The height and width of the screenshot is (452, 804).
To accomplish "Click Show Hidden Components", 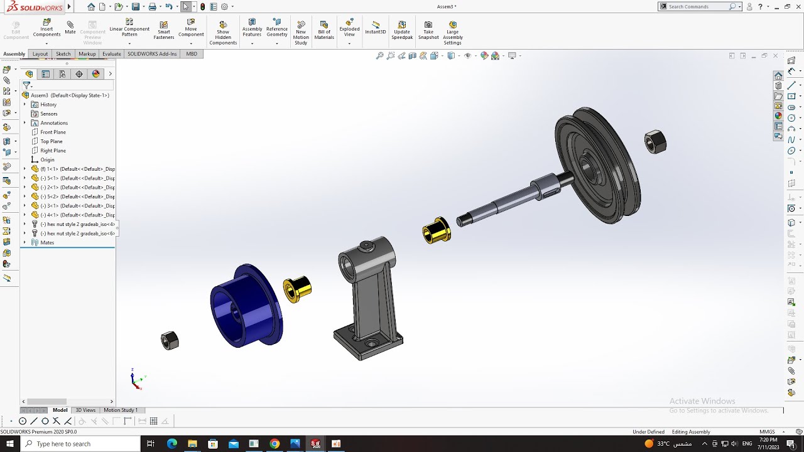I will pos(223,33).
